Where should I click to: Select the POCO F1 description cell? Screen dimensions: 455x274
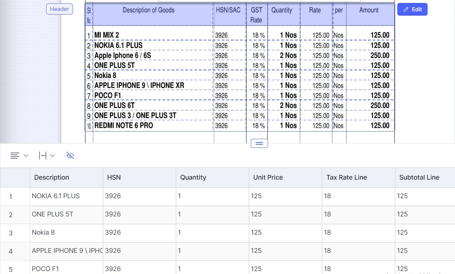tap(66, 269)
